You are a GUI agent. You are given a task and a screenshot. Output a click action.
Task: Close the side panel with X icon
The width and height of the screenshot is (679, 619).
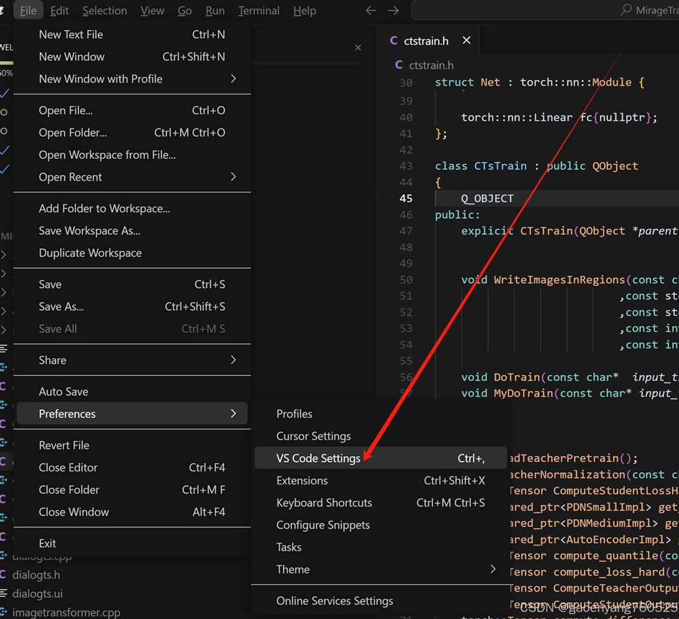click(x=358, y=48)
